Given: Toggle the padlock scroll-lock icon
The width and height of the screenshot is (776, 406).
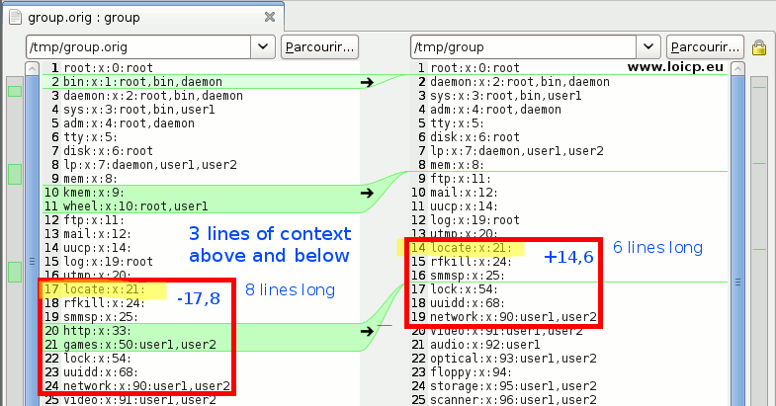Looking at the screenshot, I should (x=759, y=46).
